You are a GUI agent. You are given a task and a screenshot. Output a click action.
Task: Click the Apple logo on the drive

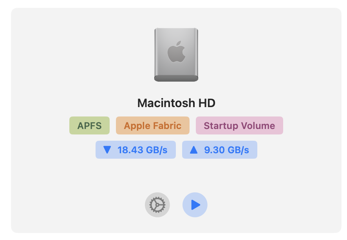tap(176, 52)
